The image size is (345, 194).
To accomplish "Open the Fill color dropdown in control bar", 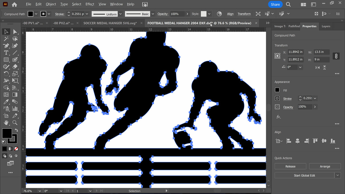I will point(36,14).
